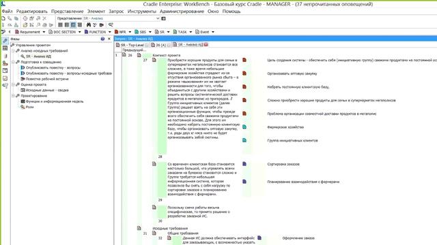Open the DOC SECTION dropdown arrow
437x245 pixels.
79,32
